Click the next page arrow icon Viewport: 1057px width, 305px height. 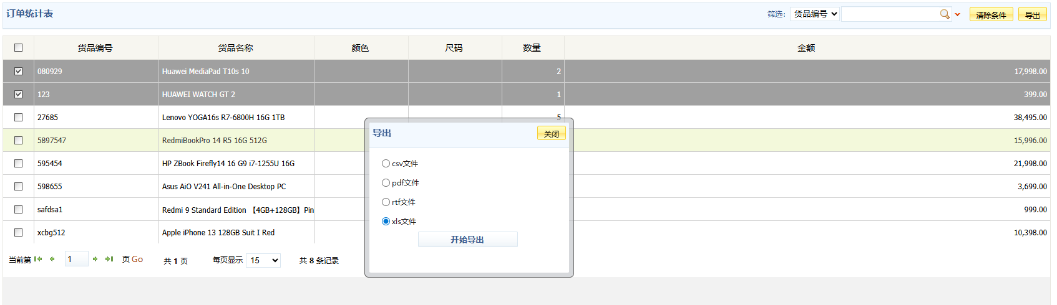pos(95,260)
